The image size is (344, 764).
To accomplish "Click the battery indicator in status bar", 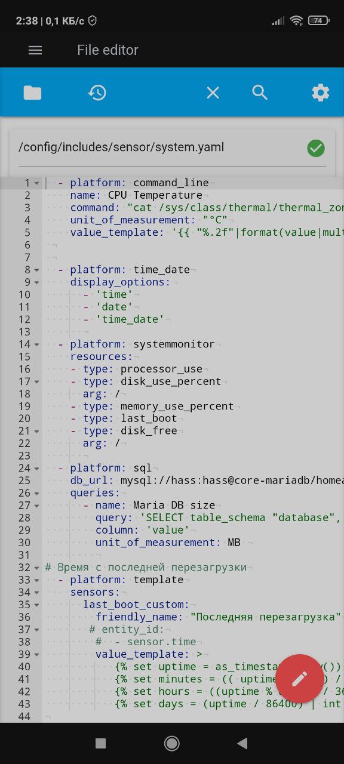I will [318, 20].
